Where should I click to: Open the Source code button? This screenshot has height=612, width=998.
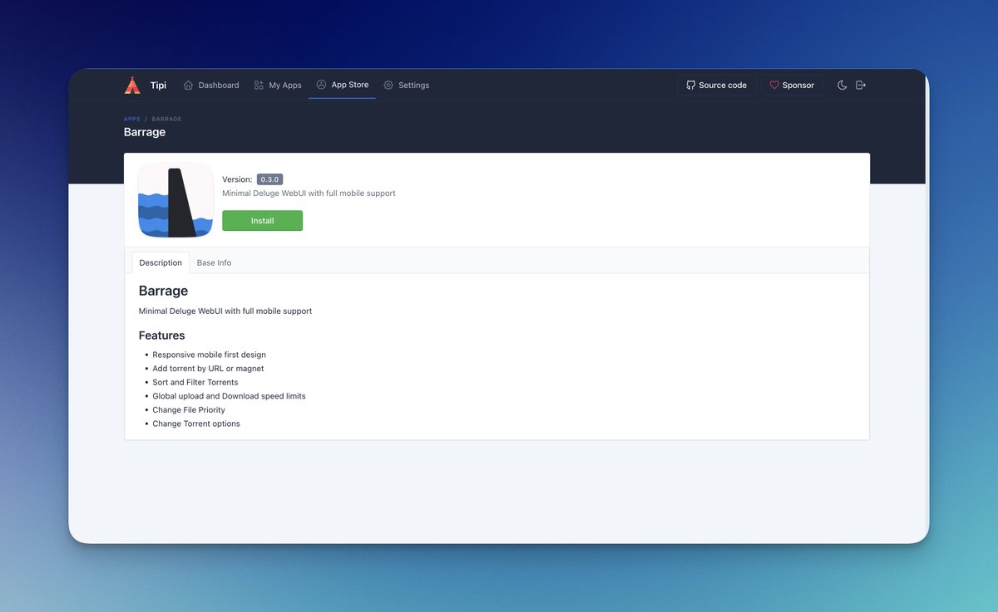(x=716, y=85)
